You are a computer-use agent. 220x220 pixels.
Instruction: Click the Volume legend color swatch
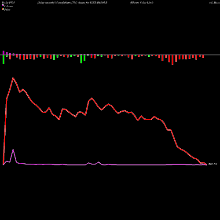point(3,5)
